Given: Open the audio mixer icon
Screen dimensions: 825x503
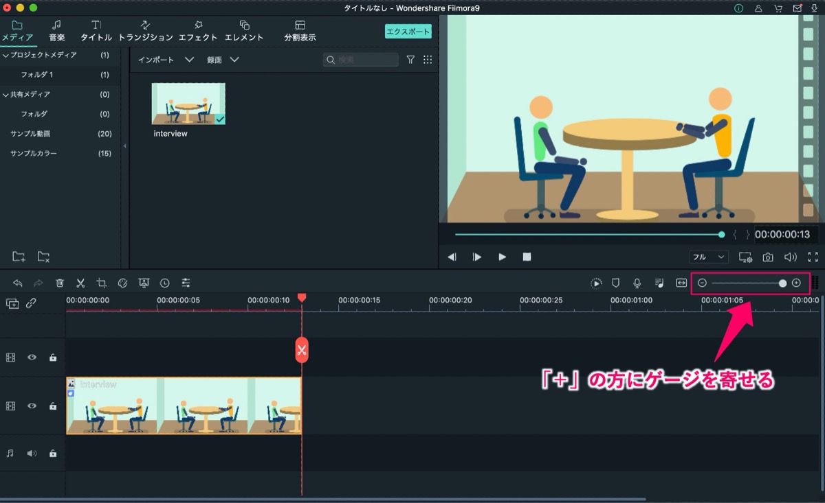Looking at the screenshot, I should point(659,283).
